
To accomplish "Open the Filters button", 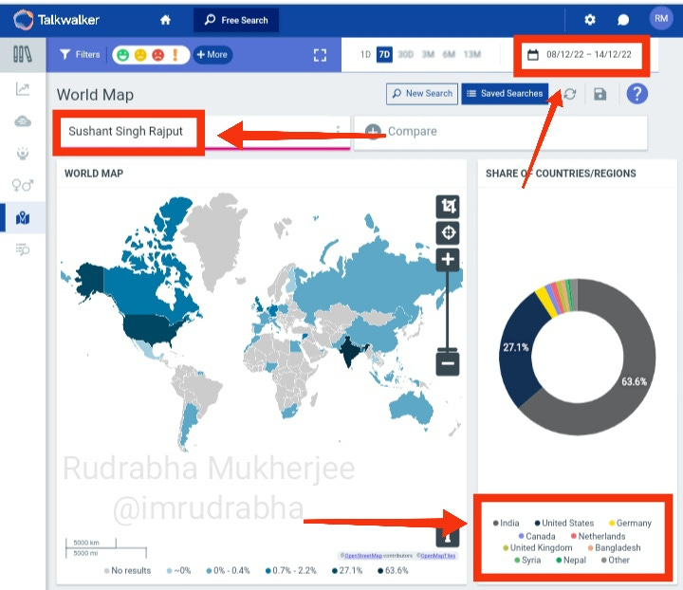I will point(80,54).
